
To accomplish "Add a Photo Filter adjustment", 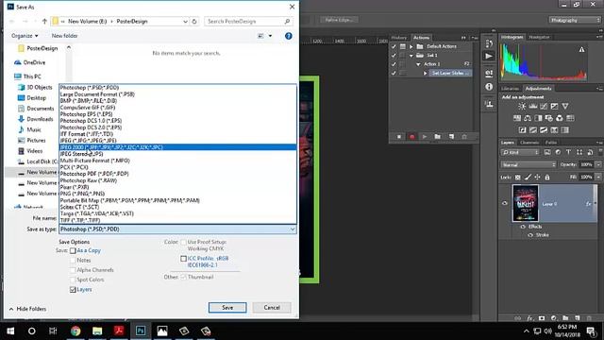I will click(549, 118).
